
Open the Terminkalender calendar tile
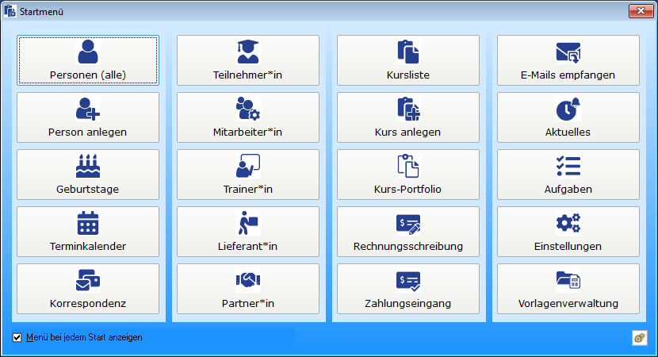(x=88, y=232)
